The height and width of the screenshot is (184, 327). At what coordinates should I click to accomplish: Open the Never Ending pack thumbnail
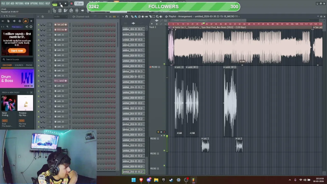pyautogui.click(x=8, y=103)
